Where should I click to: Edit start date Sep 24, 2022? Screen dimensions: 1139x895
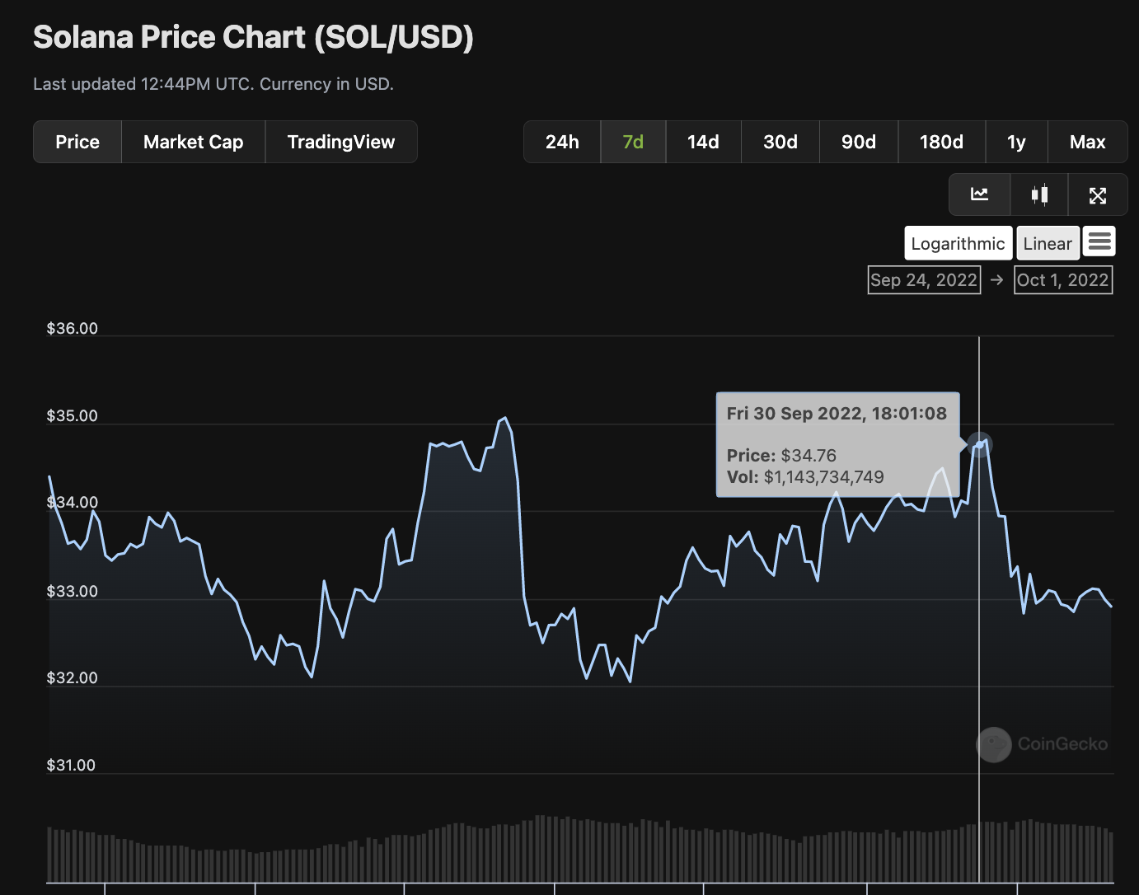click(924, 279)
